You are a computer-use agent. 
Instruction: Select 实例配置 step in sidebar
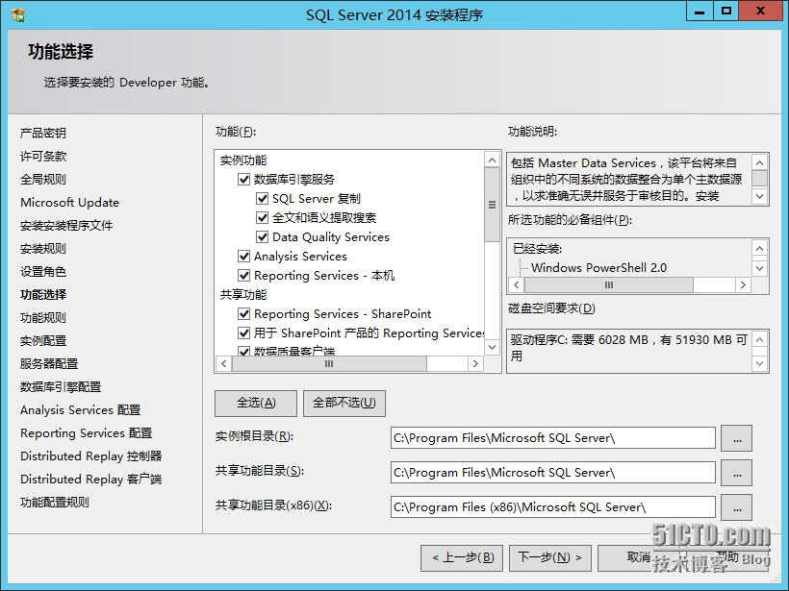click(x=43, y=341)
